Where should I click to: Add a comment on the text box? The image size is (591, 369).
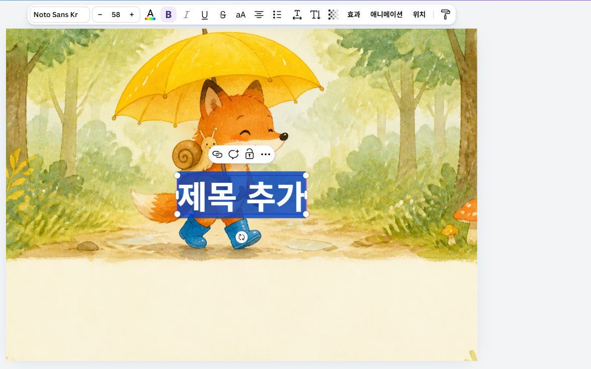click(234, 154)
